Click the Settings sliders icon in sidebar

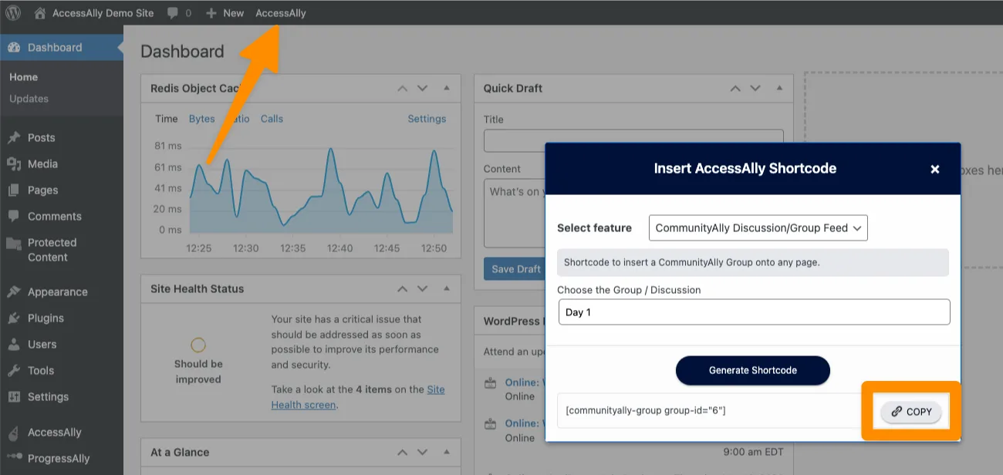coord(14,397)
